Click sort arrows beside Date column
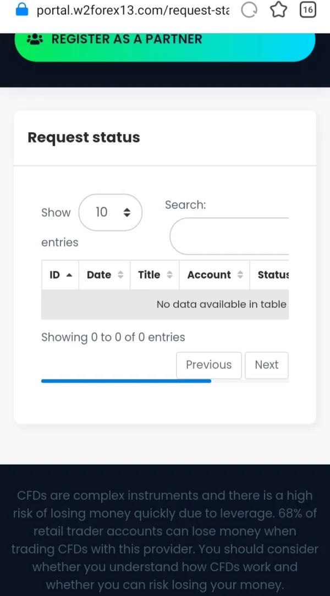The image size is (330, 596). [120, 275]
